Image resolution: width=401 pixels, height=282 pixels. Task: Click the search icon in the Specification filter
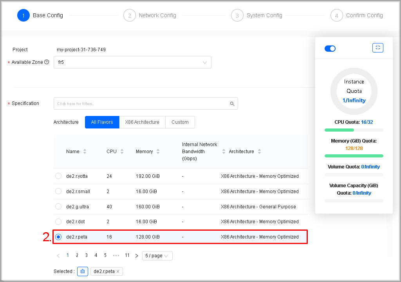pyautogui.click(x=232, y=104)
